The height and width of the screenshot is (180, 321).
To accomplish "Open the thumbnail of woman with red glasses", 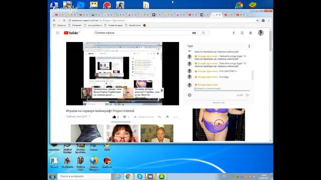I will coord(122,133).
